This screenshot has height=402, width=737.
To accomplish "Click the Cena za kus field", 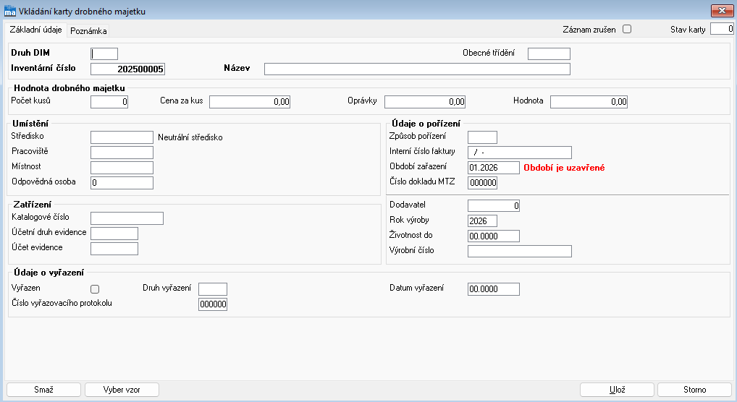I will [x=250, y=102].
